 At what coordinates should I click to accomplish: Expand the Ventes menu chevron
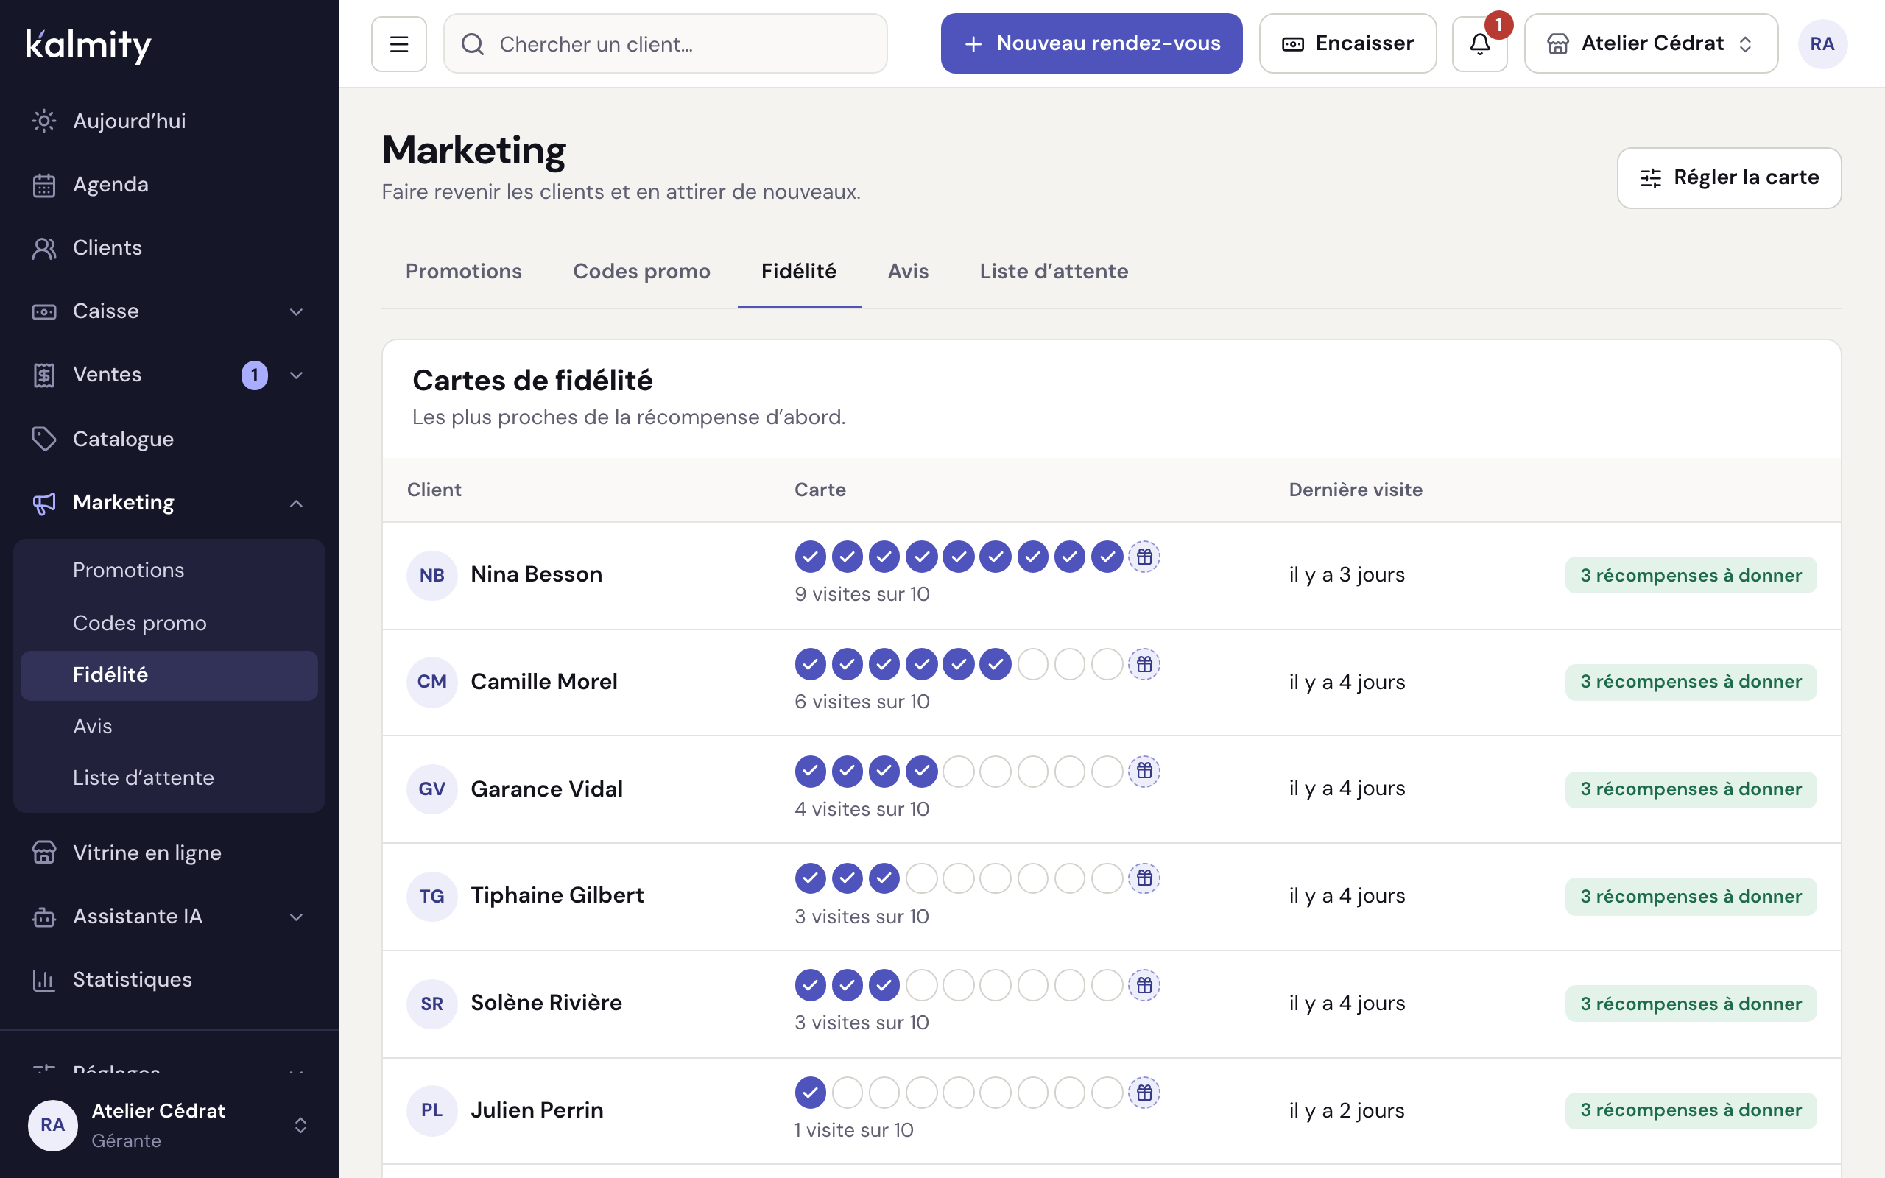296,375
